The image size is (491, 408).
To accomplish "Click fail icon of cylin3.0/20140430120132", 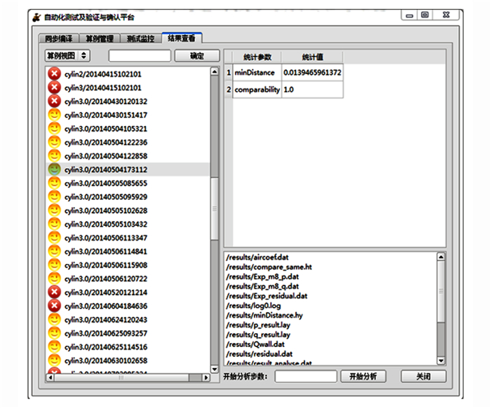I will point(54,101).
